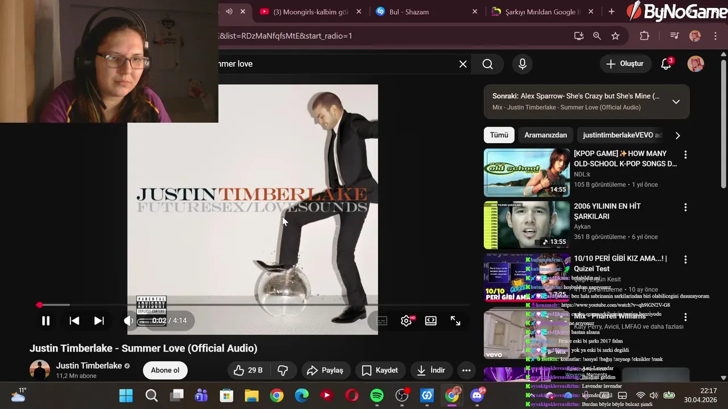Download video with İndir button
The width and height of the screenshot is (728, 409).
(431, 370)
